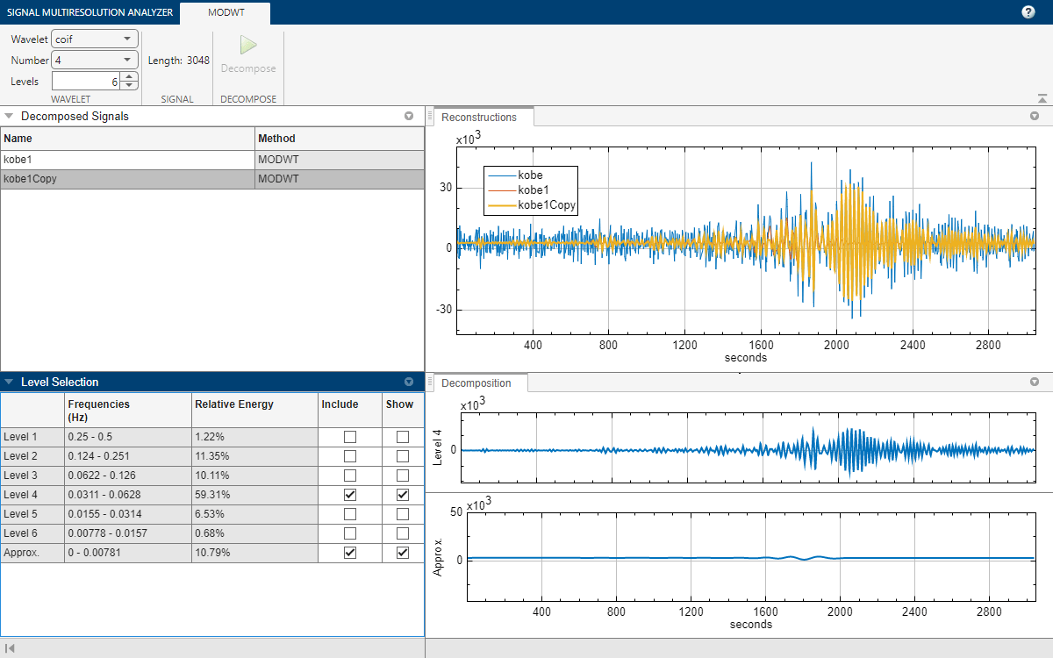
Task: Select the kobe1 row in the table
Action: click(127, 160)
